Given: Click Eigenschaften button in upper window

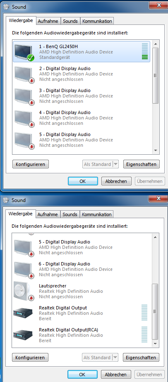Looking at the screenshot, I should point(141,164).
